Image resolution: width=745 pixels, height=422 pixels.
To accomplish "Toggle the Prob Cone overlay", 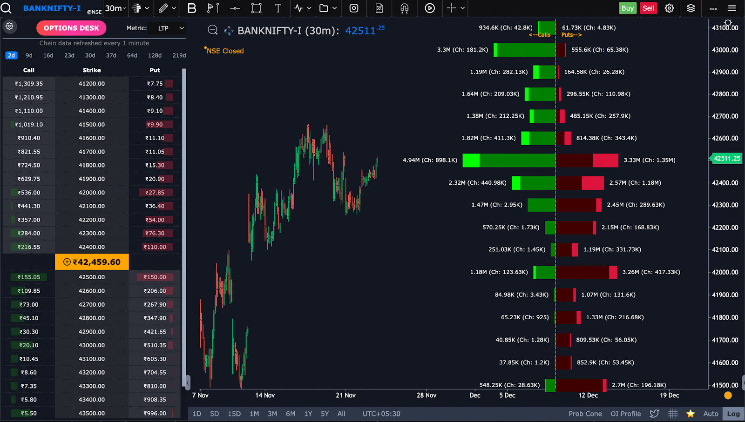I will (x=585, y=414).
